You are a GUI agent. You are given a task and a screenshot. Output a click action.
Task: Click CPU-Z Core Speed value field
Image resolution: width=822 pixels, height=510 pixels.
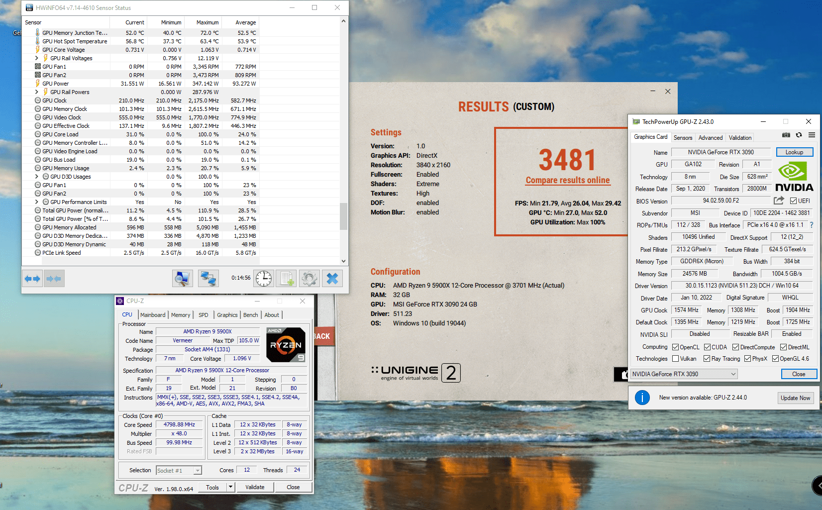click(x=179, y=425)
